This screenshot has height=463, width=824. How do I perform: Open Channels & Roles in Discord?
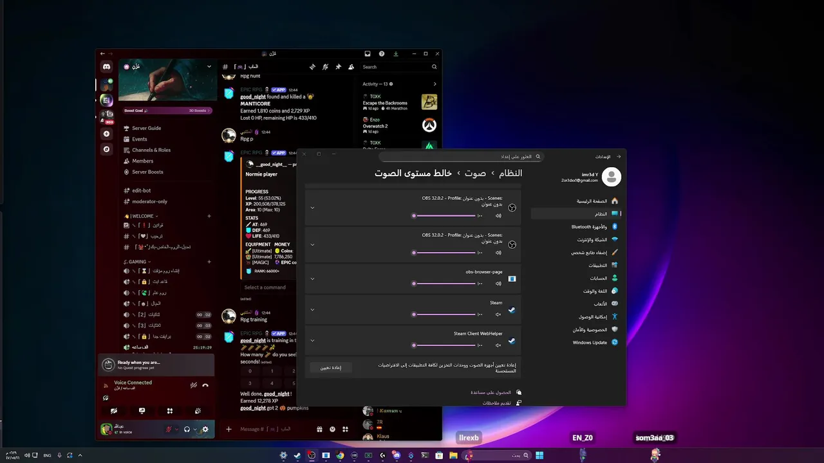click(x=151, y=150)
